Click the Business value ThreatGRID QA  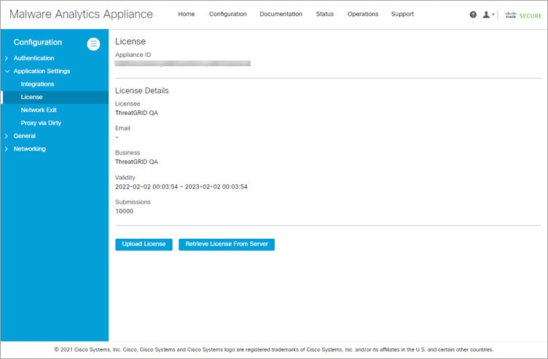tap(137, 162)
